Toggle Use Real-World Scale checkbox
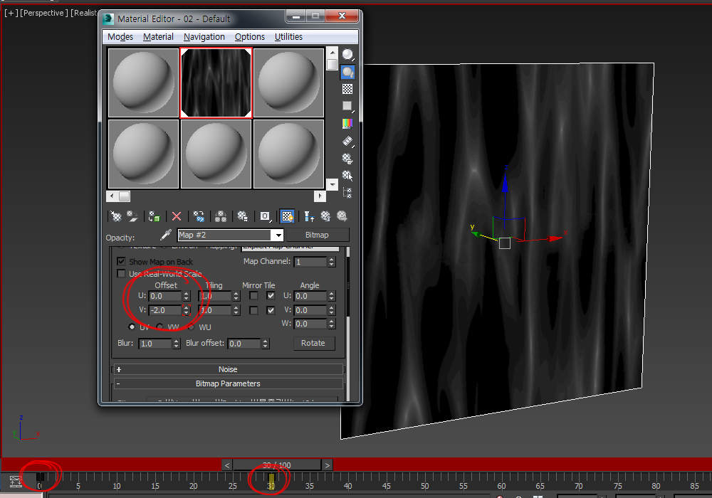The width and height of the screenshot is (712, 498). [x=121, y=273]
